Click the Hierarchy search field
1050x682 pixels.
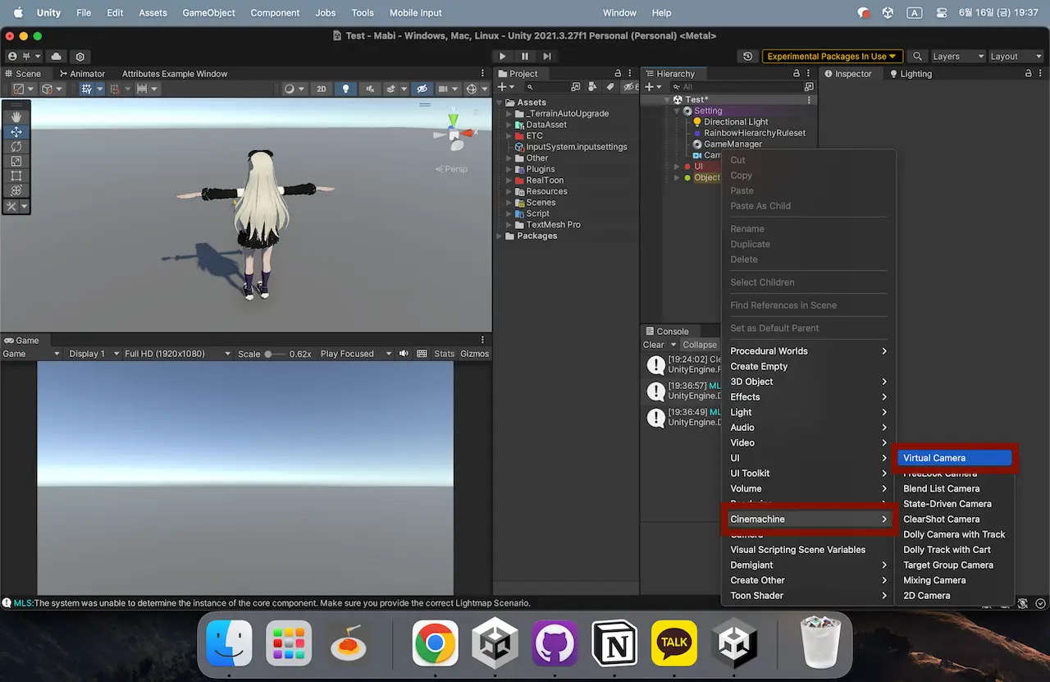pos(736,87)
